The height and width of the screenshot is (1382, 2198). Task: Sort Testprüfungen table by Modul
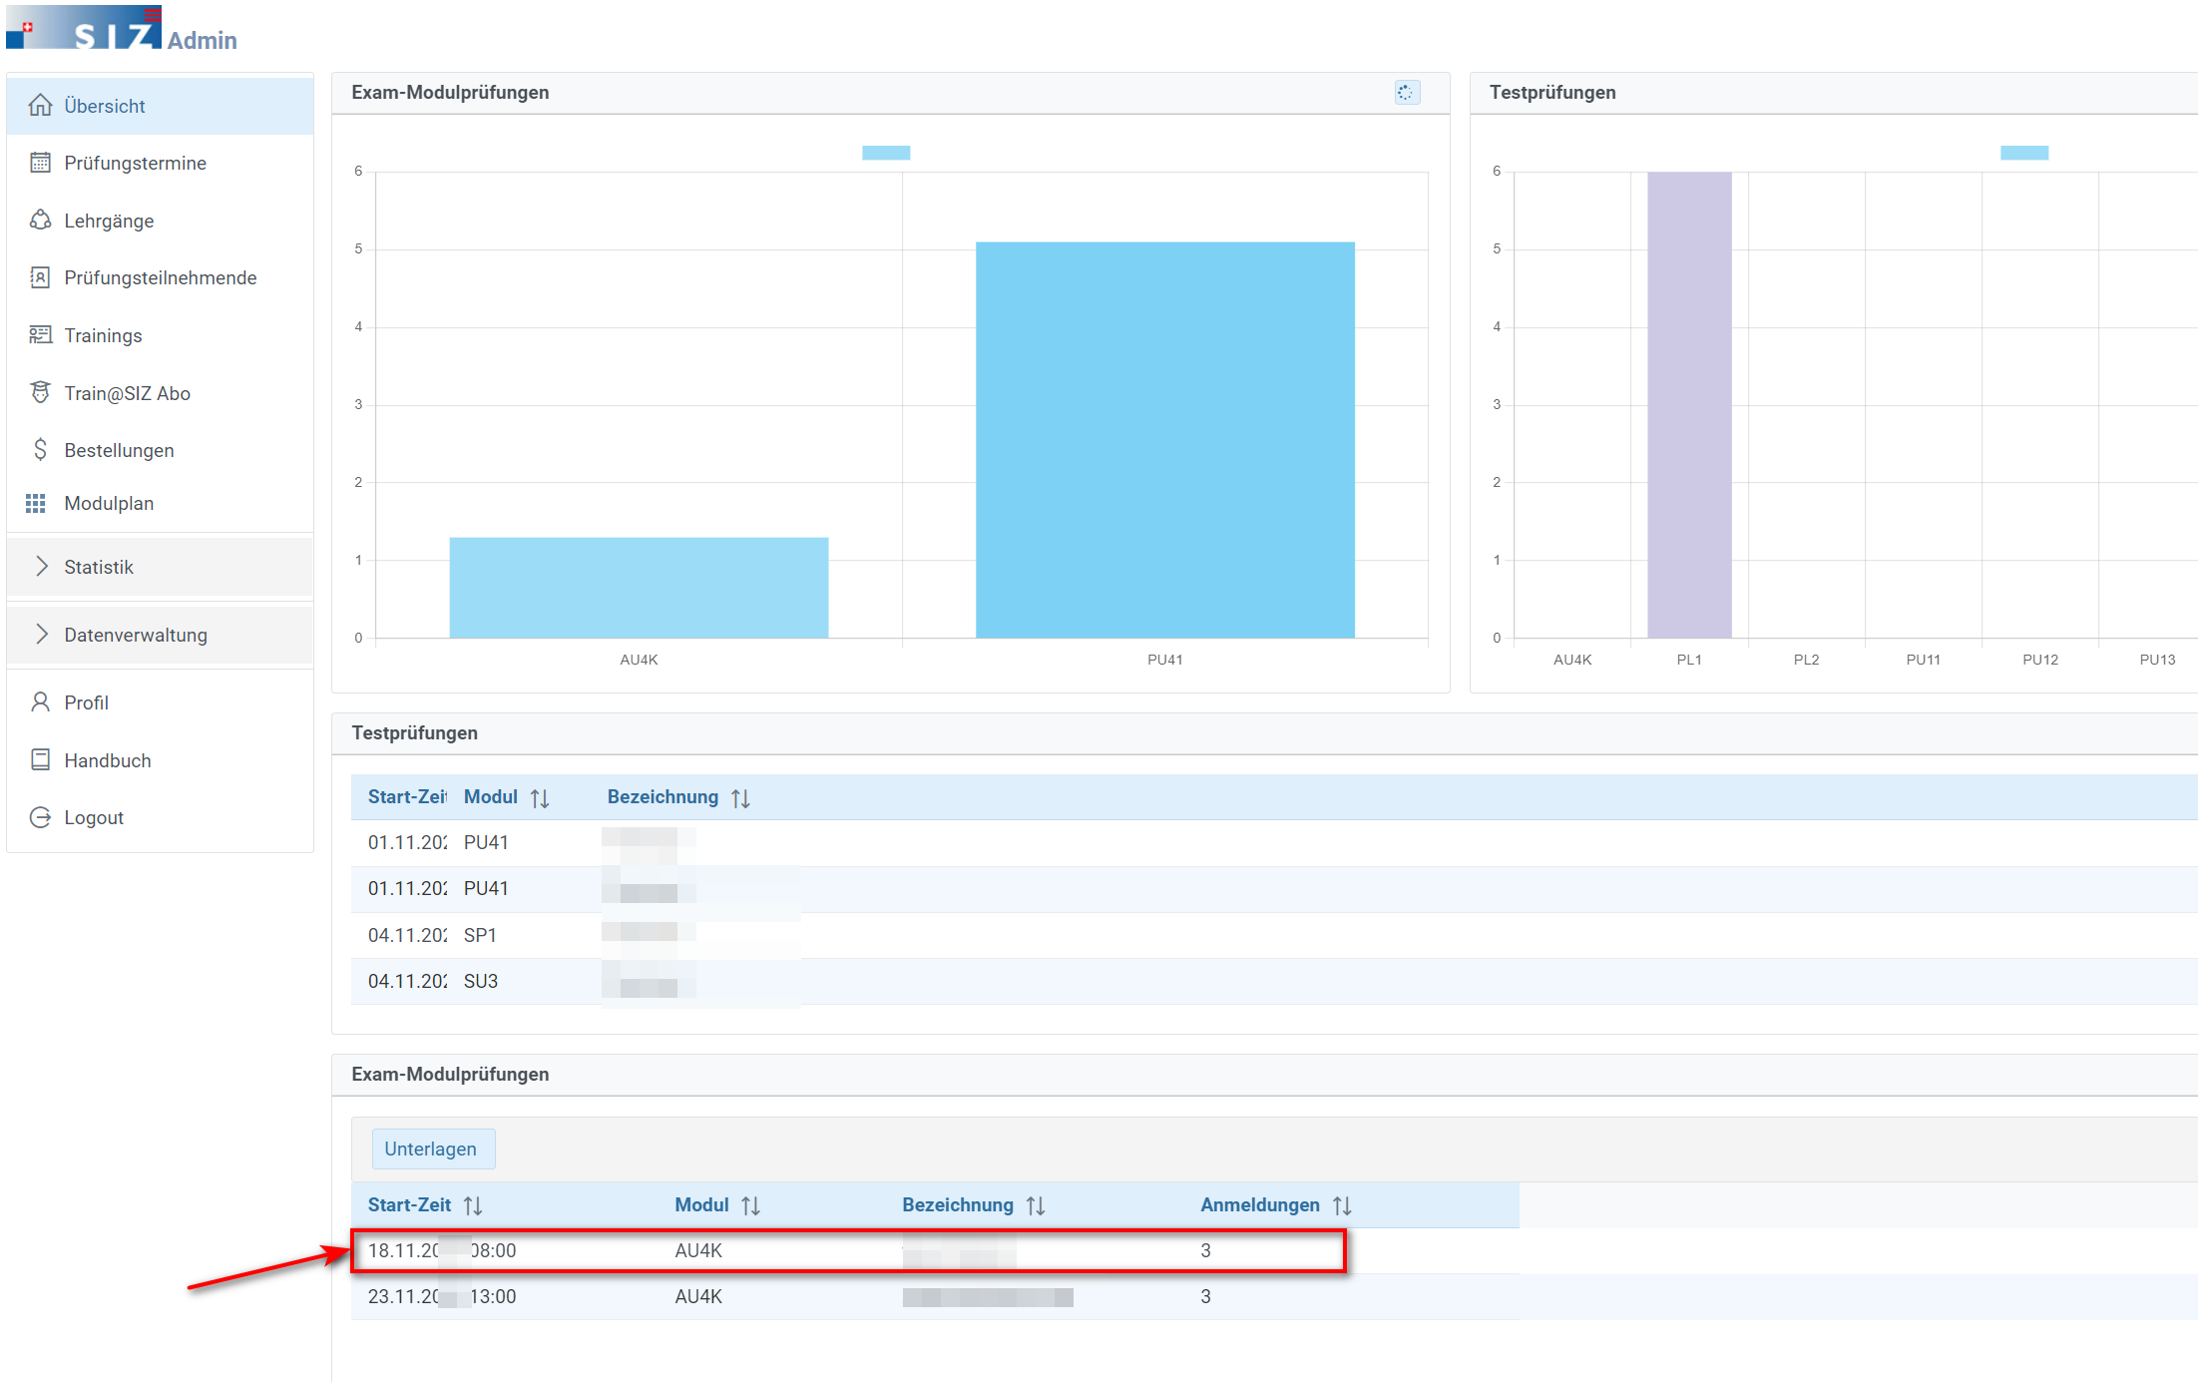point(540,798)
